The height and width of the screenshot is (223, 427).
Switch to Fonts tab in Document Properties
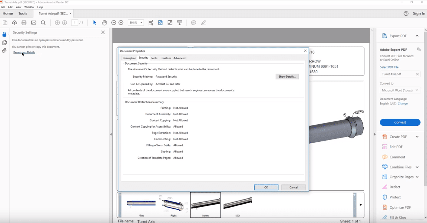point(154,58)
